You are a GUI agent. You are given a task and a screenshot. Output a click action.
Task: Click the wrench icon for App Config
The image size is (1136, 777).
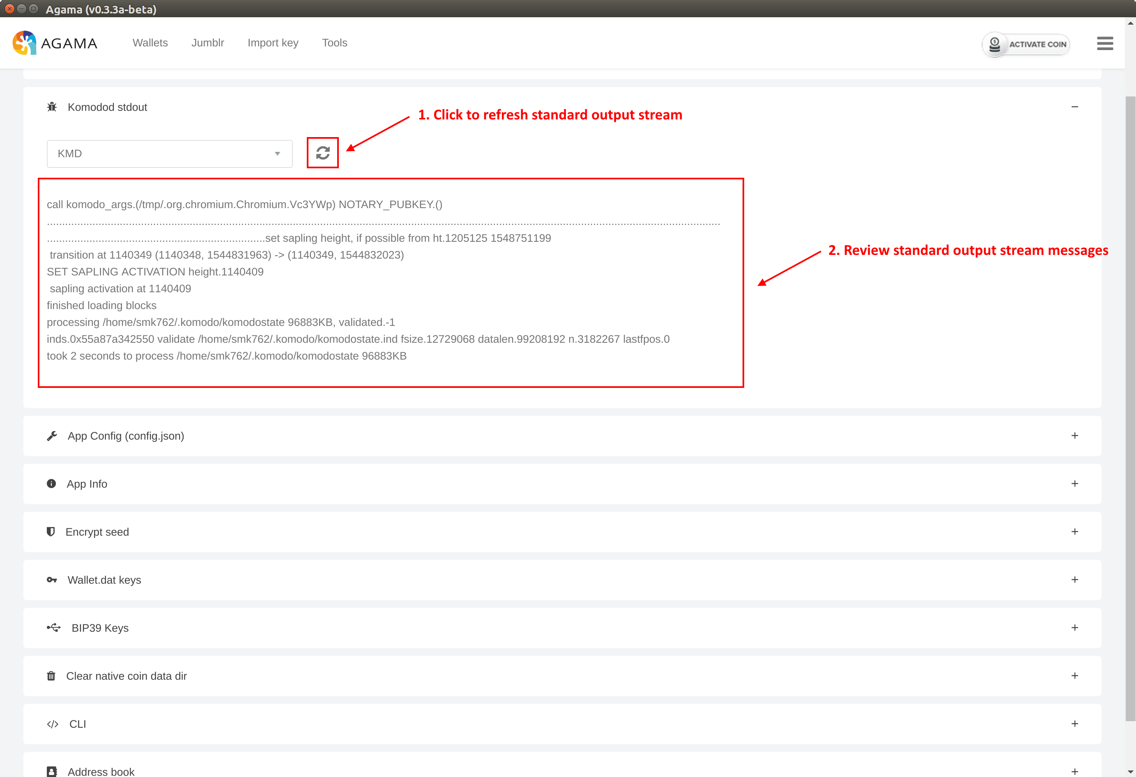click(52, 435)
